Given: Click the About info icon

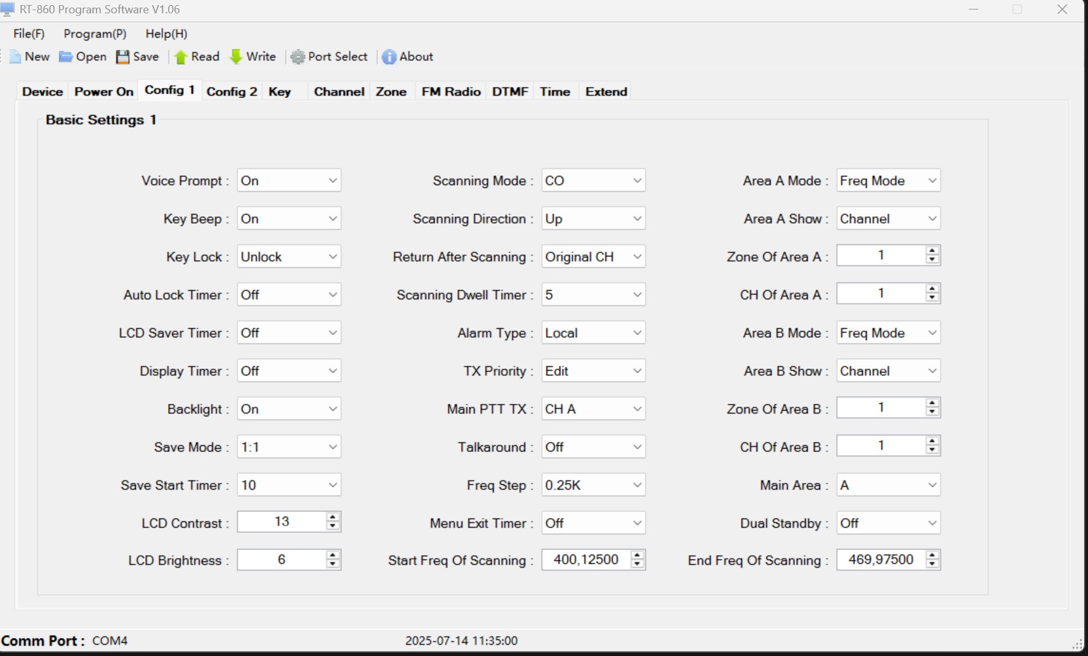Looking at the screenshot, I should (x=389, y=57).
